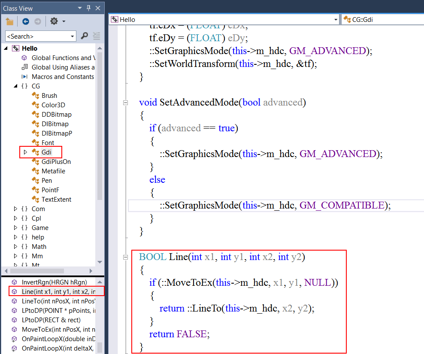Select OnPaintLoopX(double inD...) member

point(58,339)
